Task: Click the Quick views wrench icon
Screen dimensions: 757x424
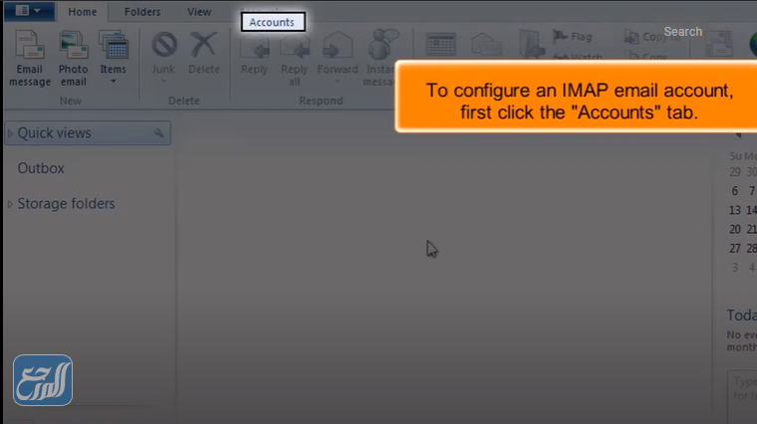Action: [x=158, y=133]
